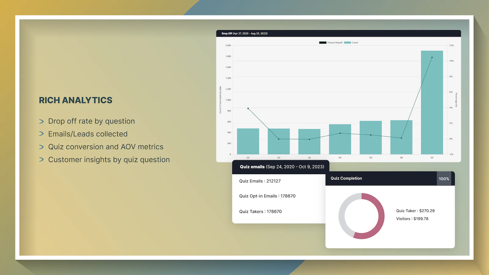Click the 12% right-axis tick label
Viewport: 489px width, 275px height.
pyautogui.click(x=451, y=46)
